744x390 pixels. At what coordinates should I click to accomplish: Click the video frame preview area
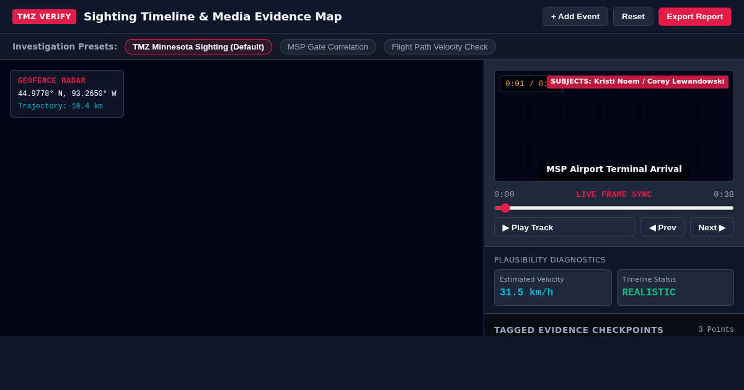tap(614, 126)
